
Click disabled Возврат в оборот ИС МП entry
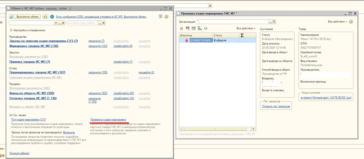pos(27,107)
